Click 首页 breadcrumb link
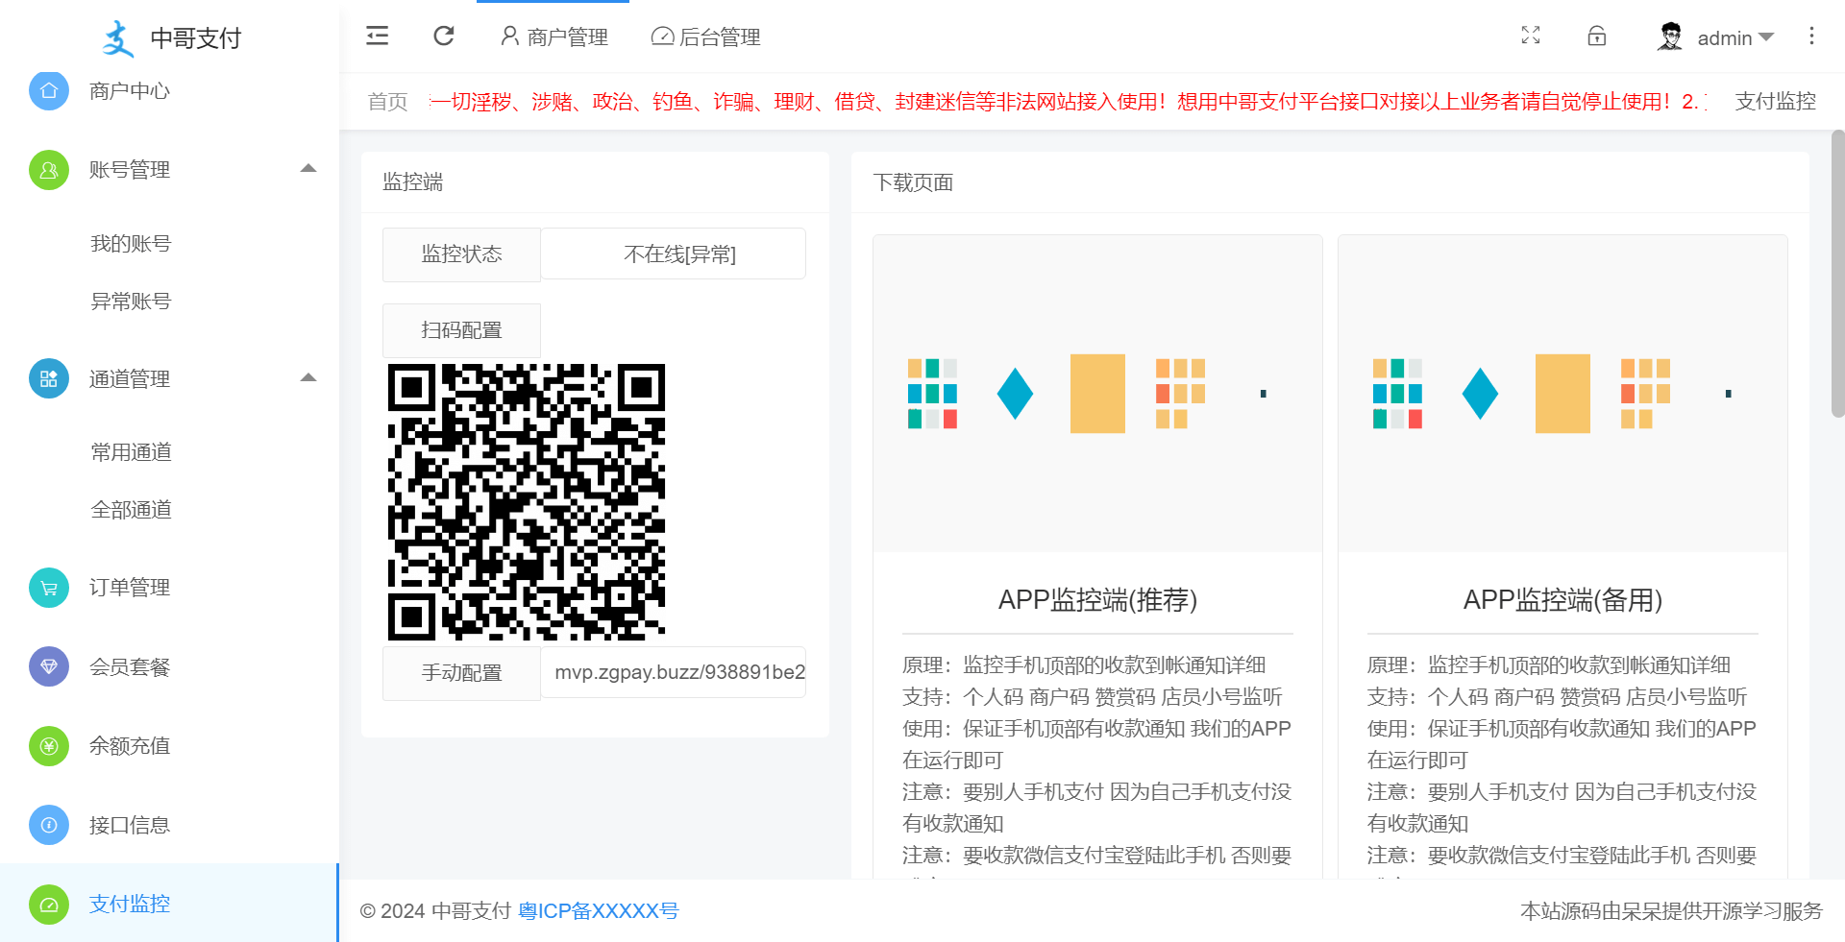Image resolution: width=1845 pixels, height=942 pixels. pyautogui.click(x=388, y=102)
